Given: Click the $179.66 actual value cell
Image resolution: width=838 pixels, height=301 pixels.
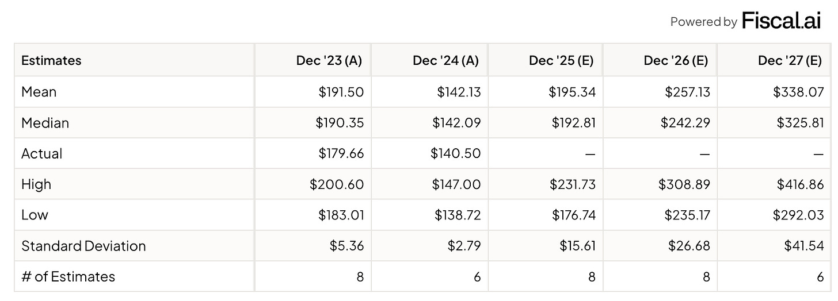Looking at the screenshot, I should 341,153.
